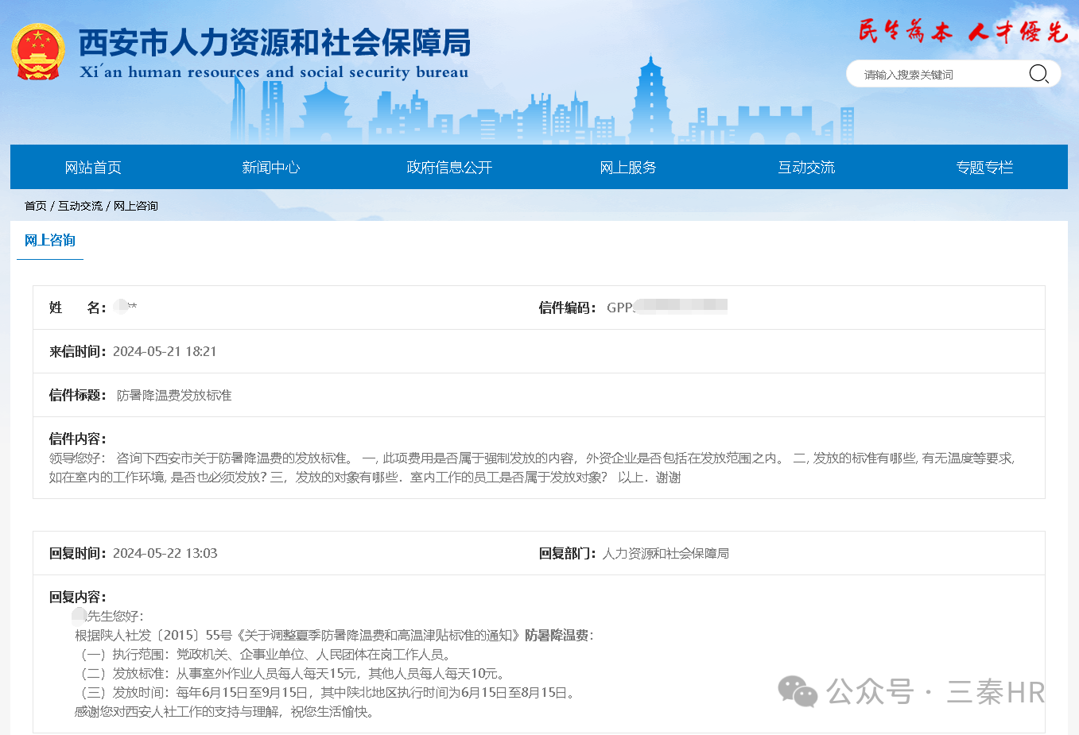Viewport: 1079px width, 735px height.
Task: Click the reply department 人力资源和社会保障局
Action: click(666, 553)
